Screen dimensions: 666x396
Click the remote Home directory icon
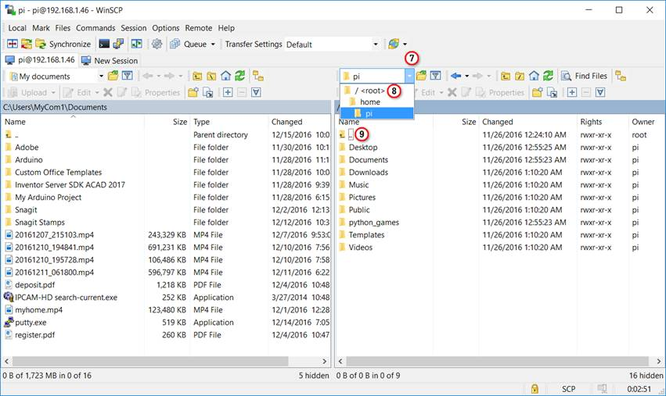coord(534,76)
